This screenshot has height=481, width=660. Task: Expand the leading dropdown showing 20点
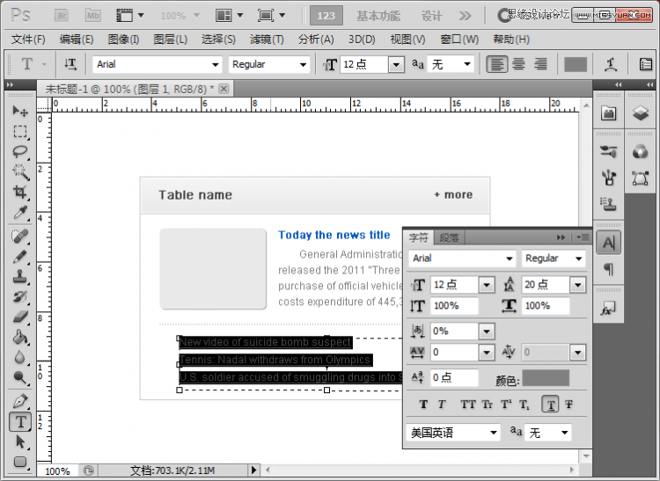[577, 285]
